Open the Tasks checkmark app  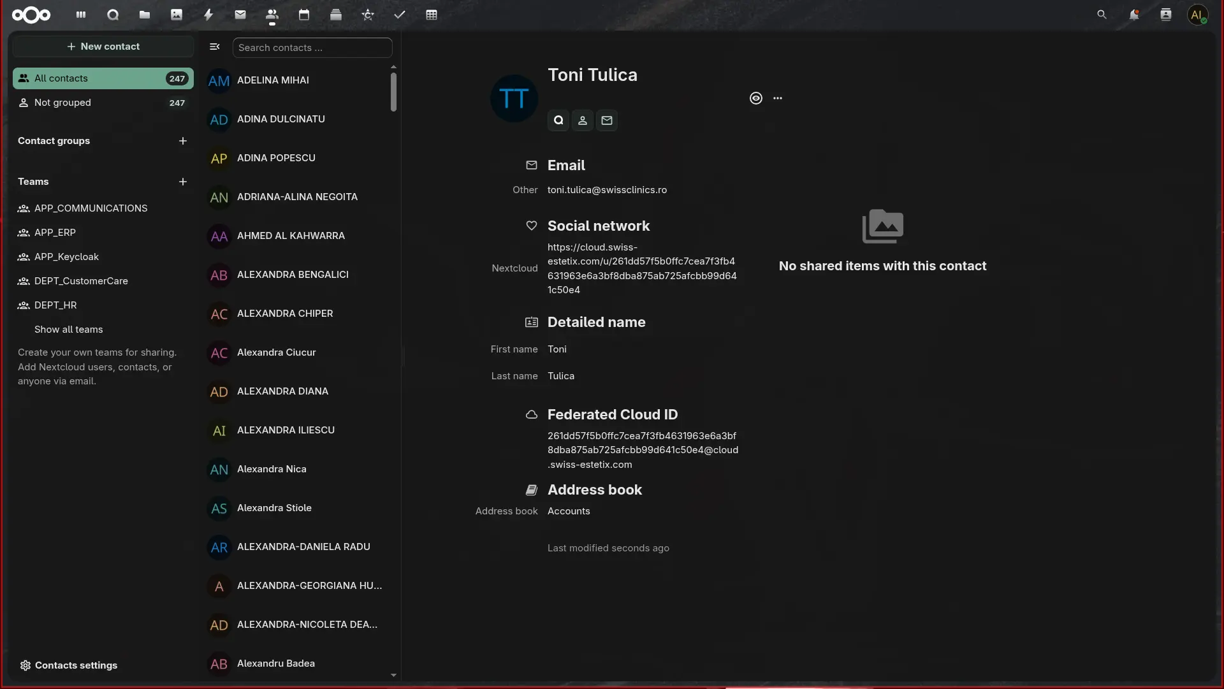point(400,15)
